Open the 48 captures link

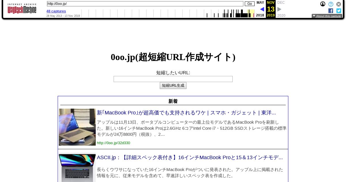click(x=56, y=11)
